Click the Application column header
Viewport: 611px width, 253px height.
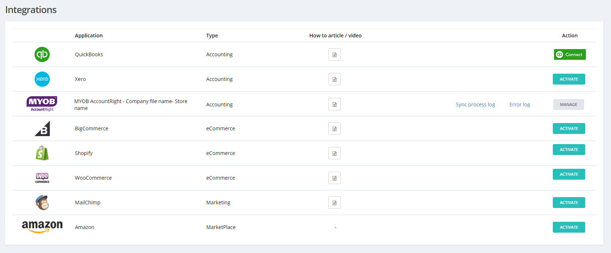(89, 36)
